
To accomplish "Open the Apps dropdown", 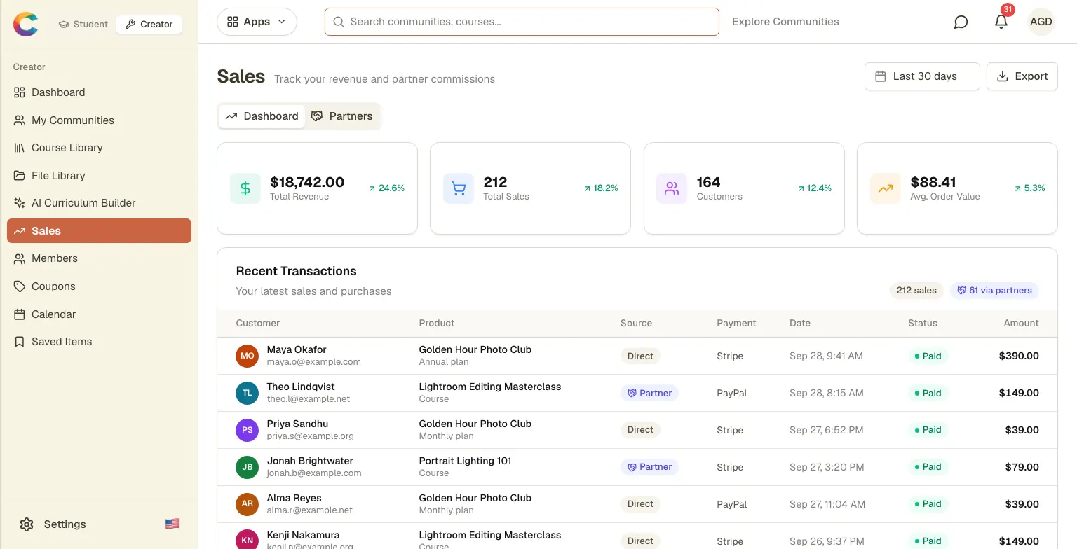I will (x=257, y=22).
